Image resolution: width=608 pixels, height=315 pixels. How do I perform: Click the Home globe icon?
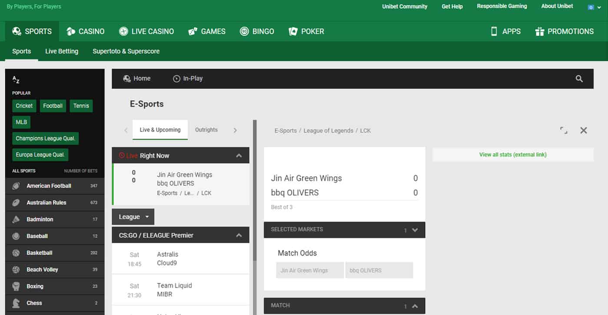click(x=127, y=79)
